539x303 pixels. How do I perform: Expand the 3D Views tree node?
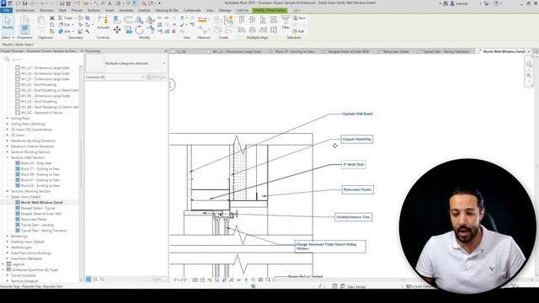pos(8,135)
